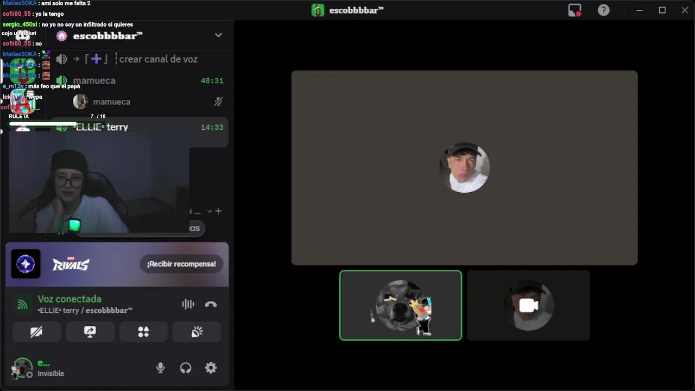Screen dimensions: 695x391
Task: Select the main video tile with capped user
Action: [x=464, y=168]
